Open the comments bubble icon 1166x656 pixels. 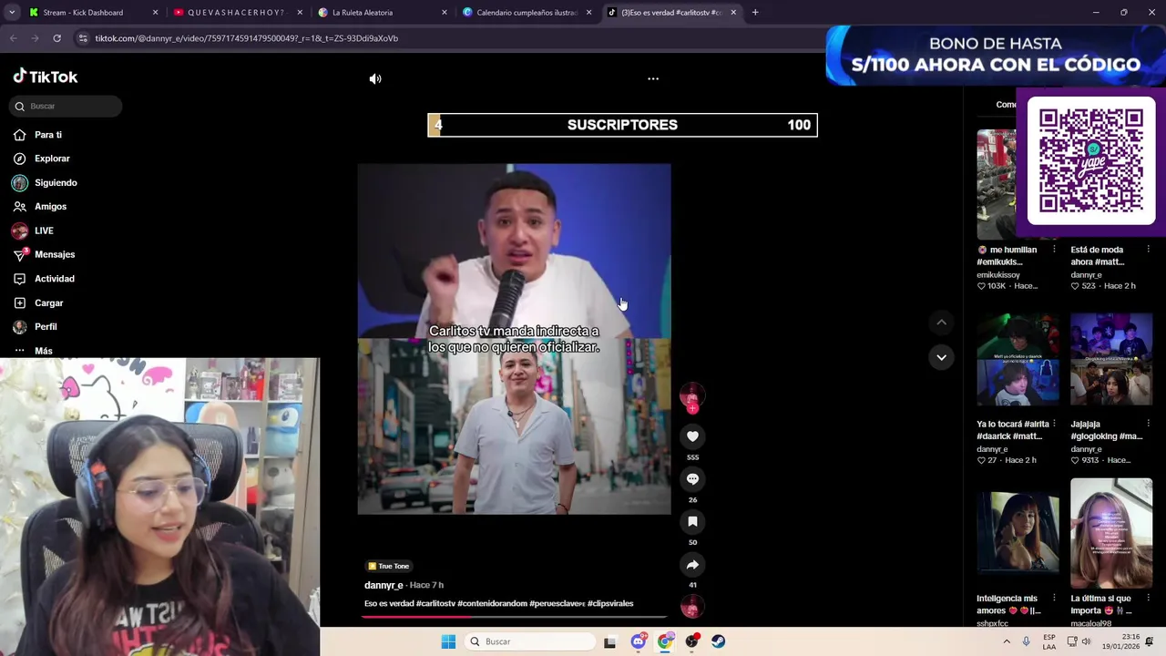click(692, 479)
